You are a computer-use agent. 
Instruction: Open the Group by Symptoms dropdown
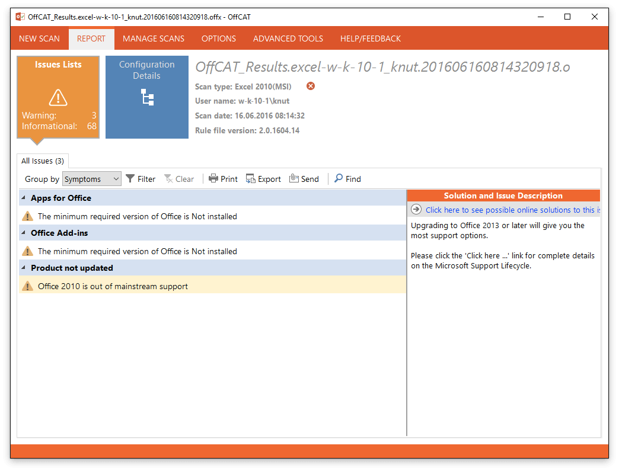(91, 179)
